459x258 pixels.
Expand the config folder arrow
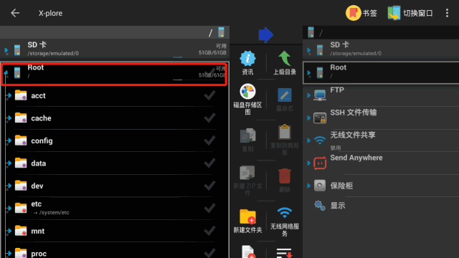9,140
